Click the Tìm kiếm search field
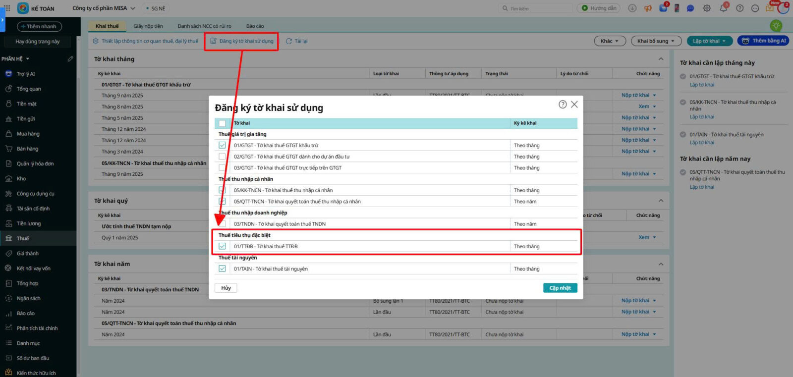The image size is (793, 377). point(538,8)
